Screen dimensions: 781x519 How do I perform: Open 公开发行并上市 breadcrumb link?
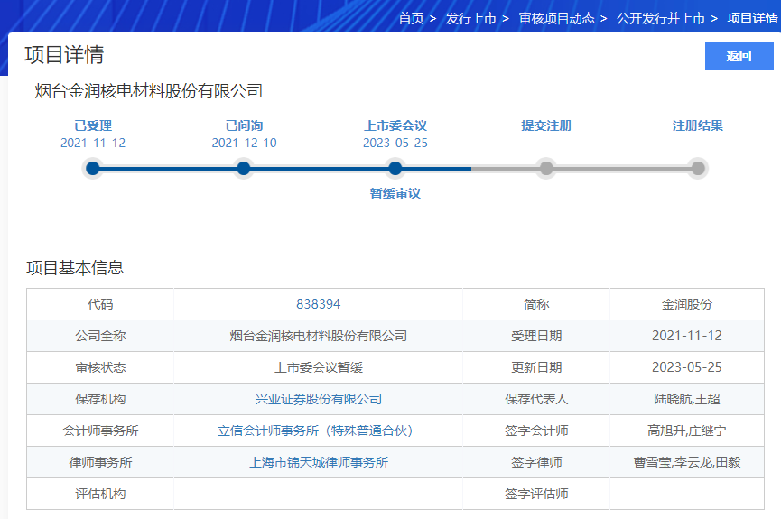pyautogui.click(x=660, y=18)
